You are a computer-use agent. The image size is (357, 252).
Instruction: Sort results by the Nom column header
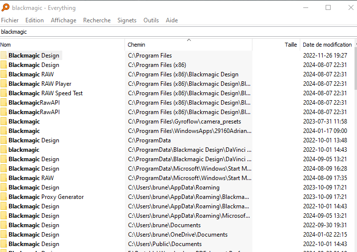[62, 45]
